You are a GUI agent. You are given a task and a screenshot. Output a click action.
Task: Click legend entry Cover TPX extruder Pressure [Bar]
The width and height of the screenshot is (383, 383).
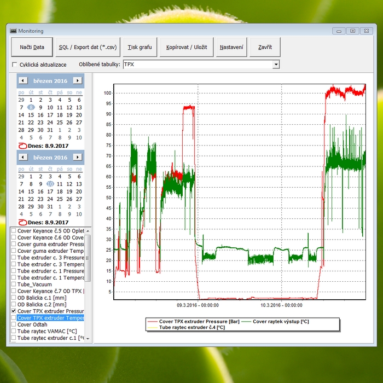(x=199, y=322)
